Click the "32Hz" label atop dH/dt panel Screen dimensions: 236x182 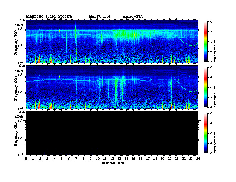click(x=22, y=20)
